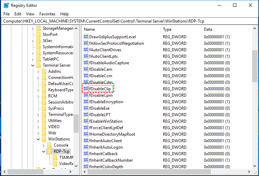Open the File menu
This screenshot has height=176, width=259.
tap(7, 14)
